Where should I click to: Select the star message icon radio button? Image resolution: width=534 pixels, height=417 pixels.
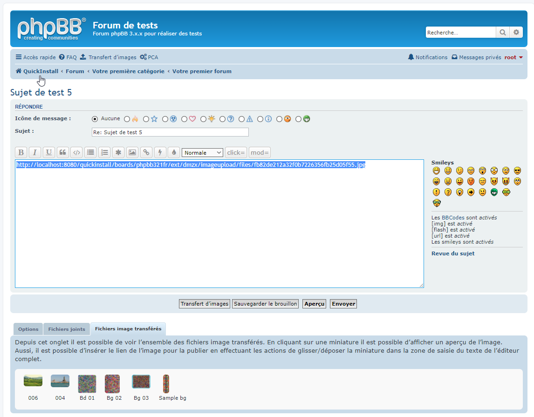pos(146,119)
